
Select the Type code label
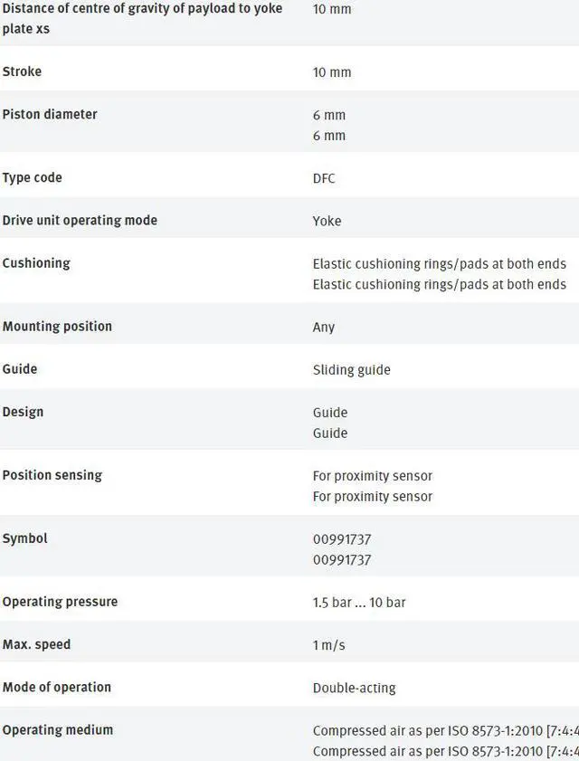(33, 177)
